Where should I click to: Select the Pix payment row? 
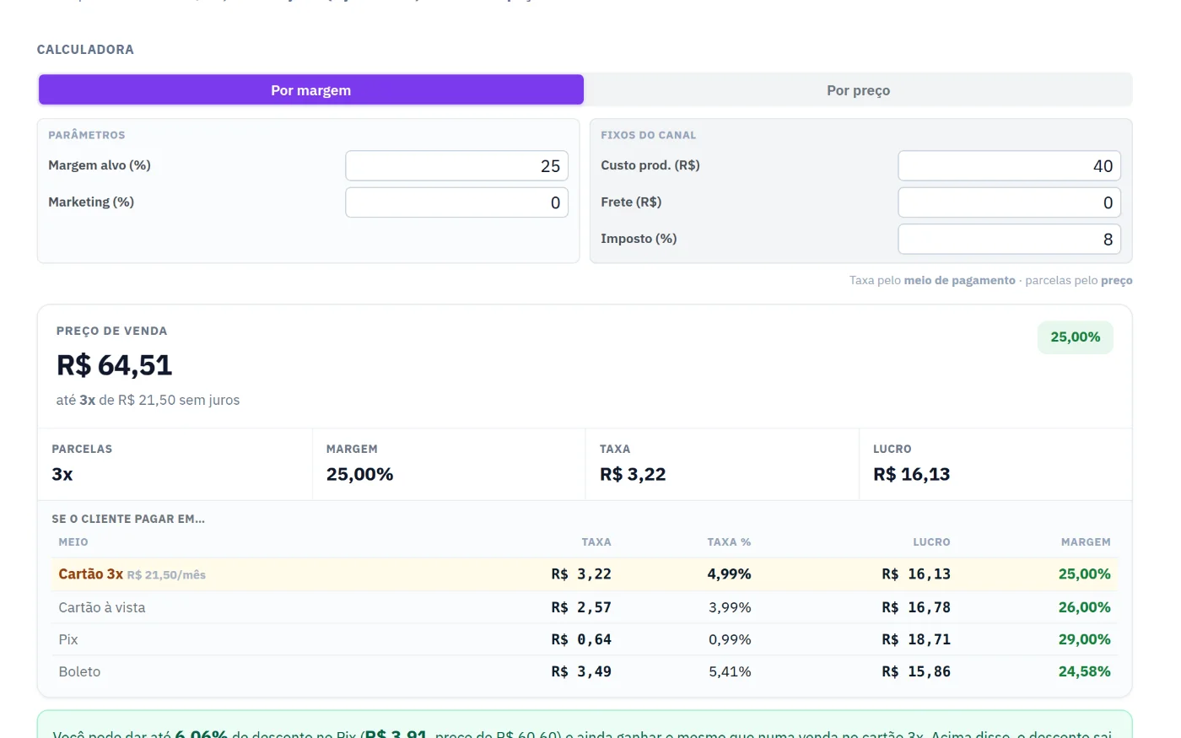click(585, 639)
